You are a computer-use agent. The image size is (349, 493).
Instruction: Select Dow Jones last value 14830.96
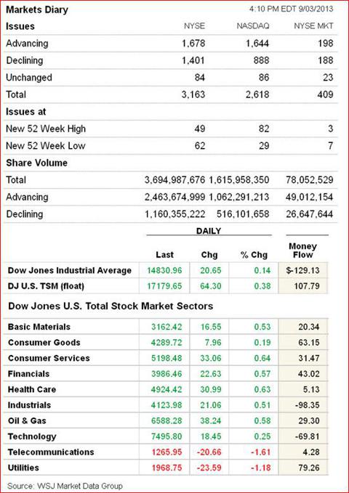click(164, 270)
